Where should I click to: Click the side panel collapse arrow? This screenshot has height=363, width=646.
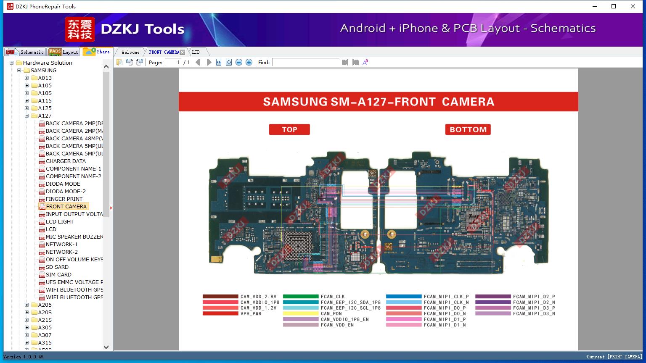tap(111, 208)
